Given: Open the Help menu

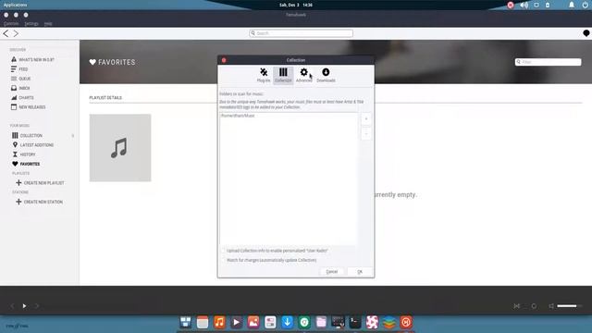Looking at the screenshot, I should [48, 23].
